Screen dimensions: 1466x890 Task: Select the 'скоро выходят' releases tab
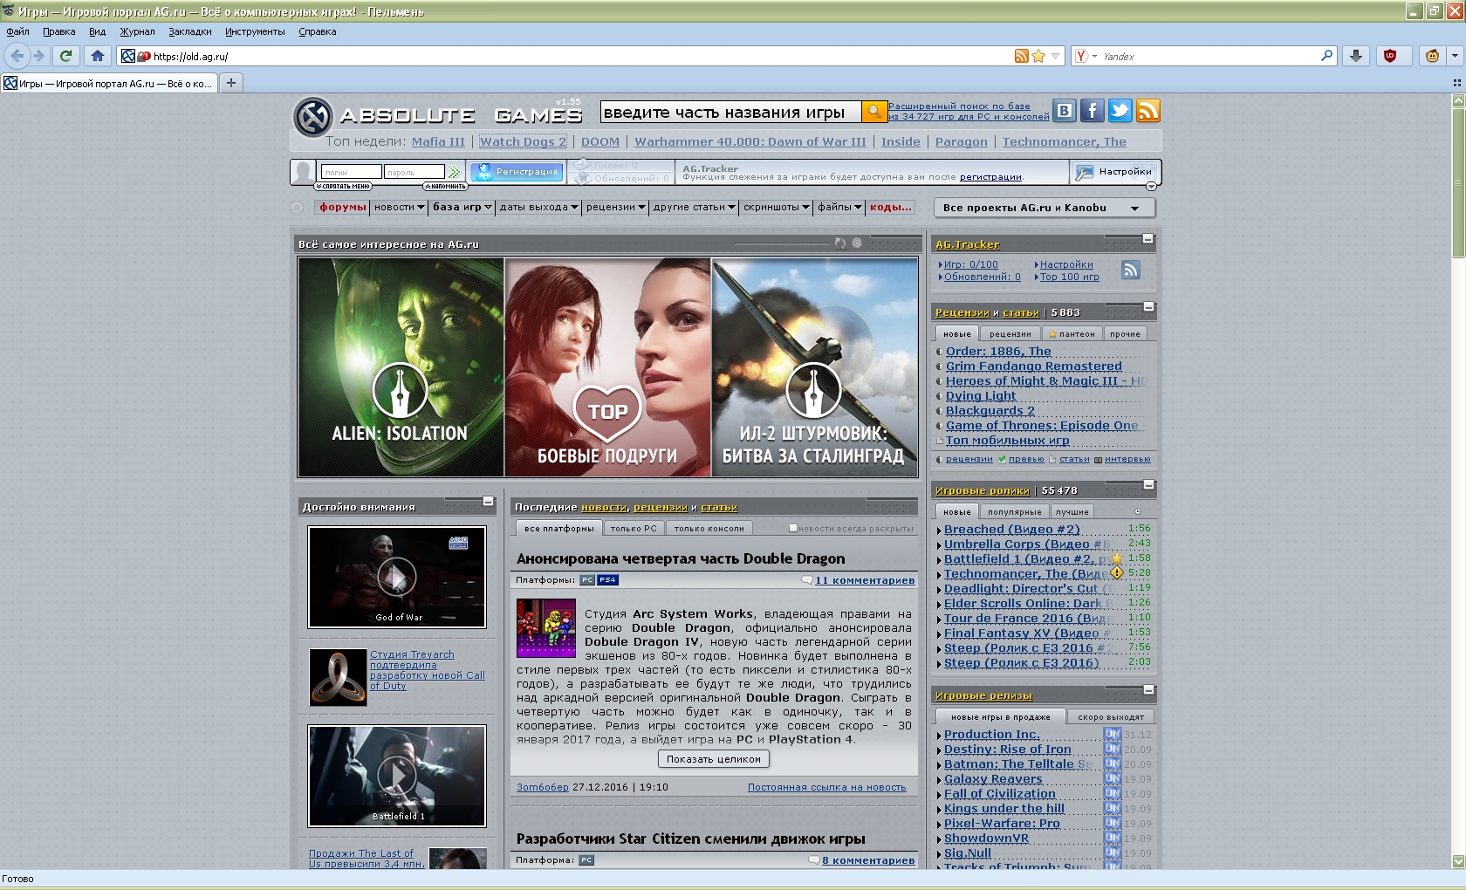pyautogui.click(x=1110, y=716)
